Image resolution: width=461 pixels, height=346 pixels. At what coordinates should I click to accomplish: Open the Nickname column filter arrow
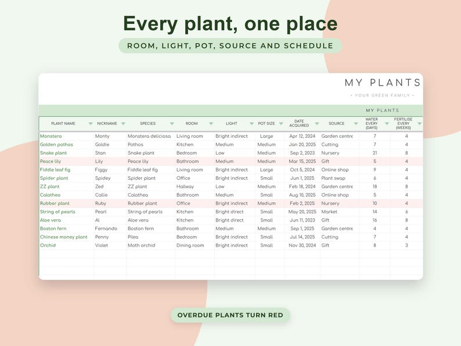pos(123,124)
